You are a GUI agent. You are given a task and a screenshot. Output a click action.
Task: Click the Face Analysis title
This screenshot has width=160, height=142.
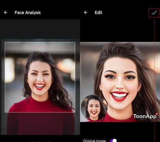(x=28, y=12)
